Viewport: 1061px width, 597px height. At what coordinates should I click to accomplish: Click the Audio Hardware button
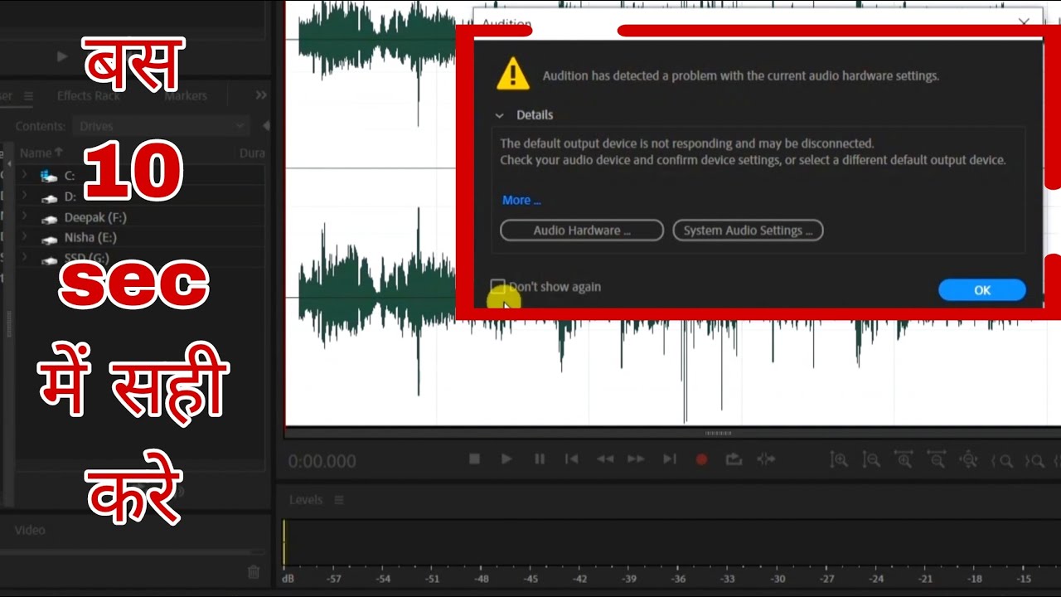click(582, 231)
